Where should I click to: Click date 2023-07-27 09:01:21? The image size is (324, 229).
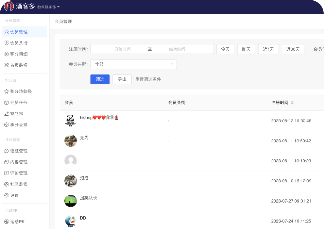tap(291, 201)
